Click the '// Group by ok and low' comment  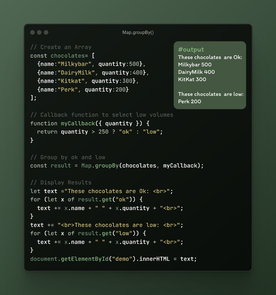(68, 157)
